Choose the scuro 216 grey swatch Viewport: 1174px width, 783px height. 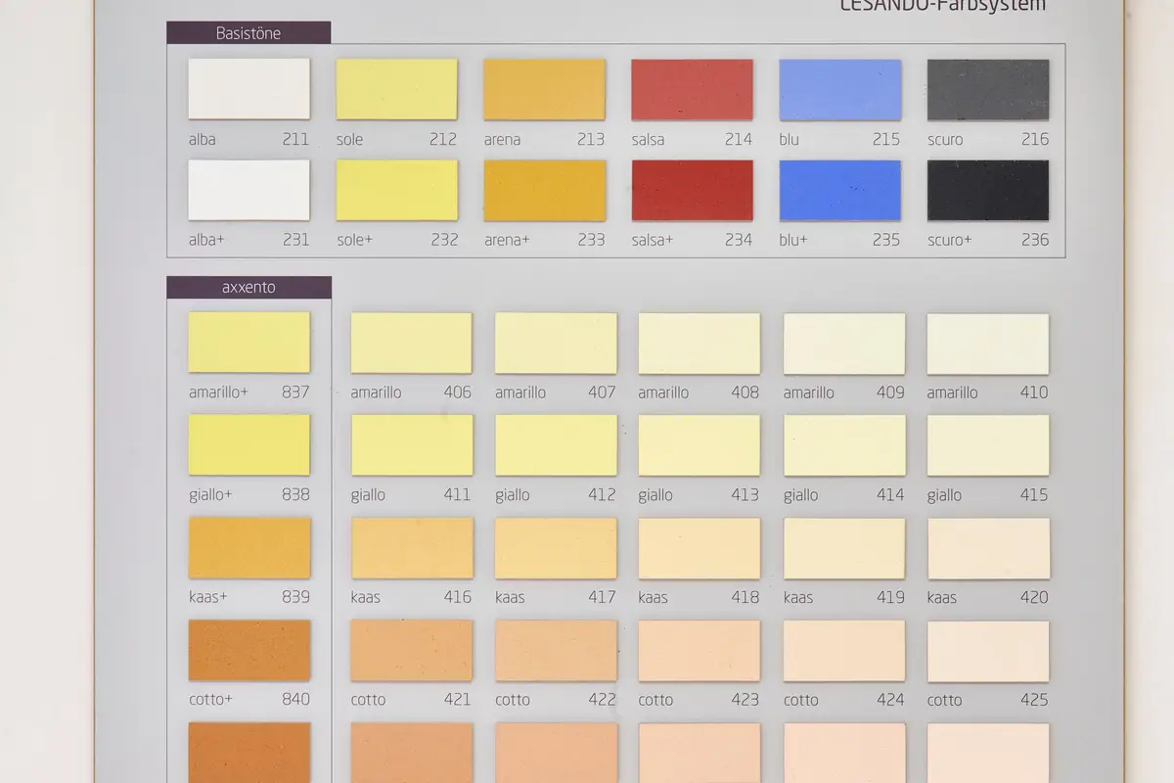(988, 89)
